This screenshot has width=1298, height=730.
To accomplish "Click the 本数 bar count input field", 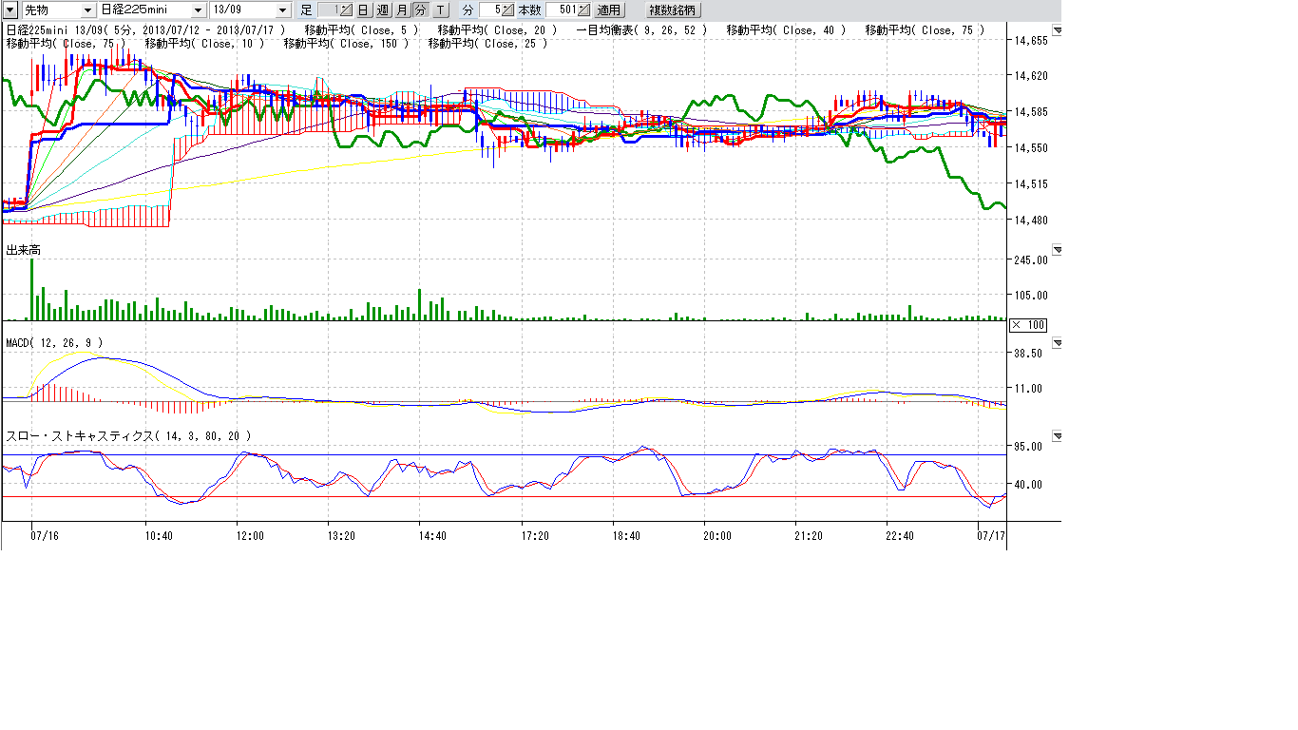I will (561, 10).
